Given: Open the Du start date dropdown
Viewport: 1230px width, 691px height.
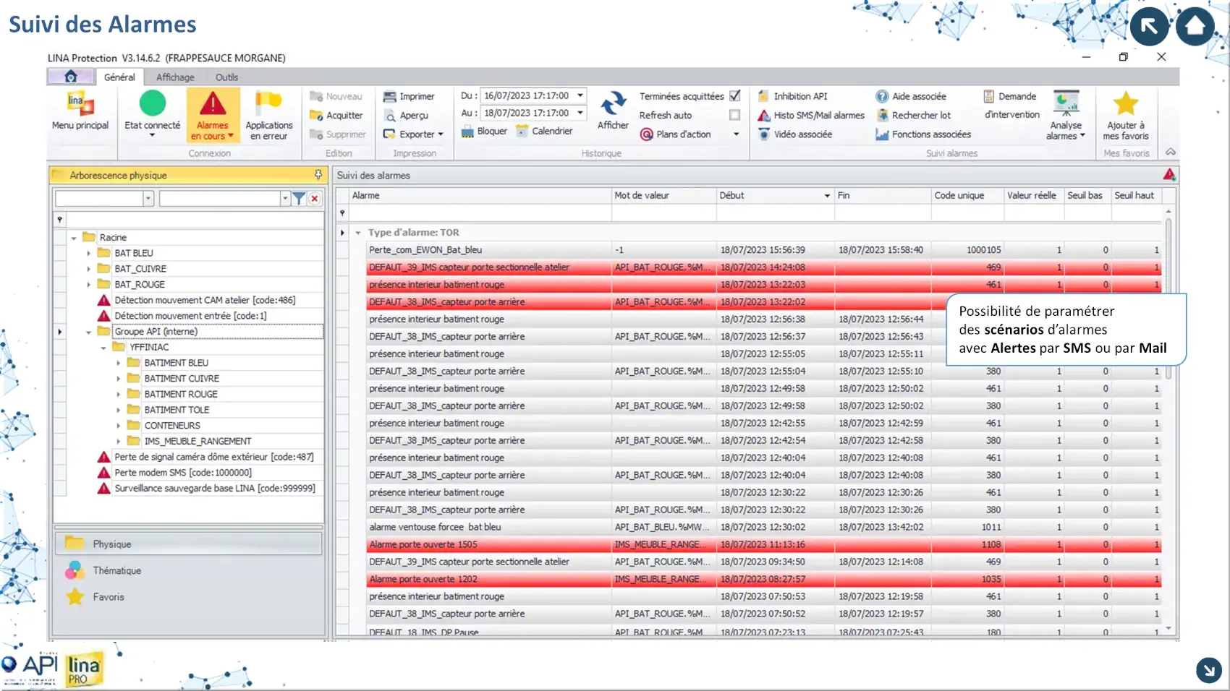Looking at the screenshot, I should point(580,95).
